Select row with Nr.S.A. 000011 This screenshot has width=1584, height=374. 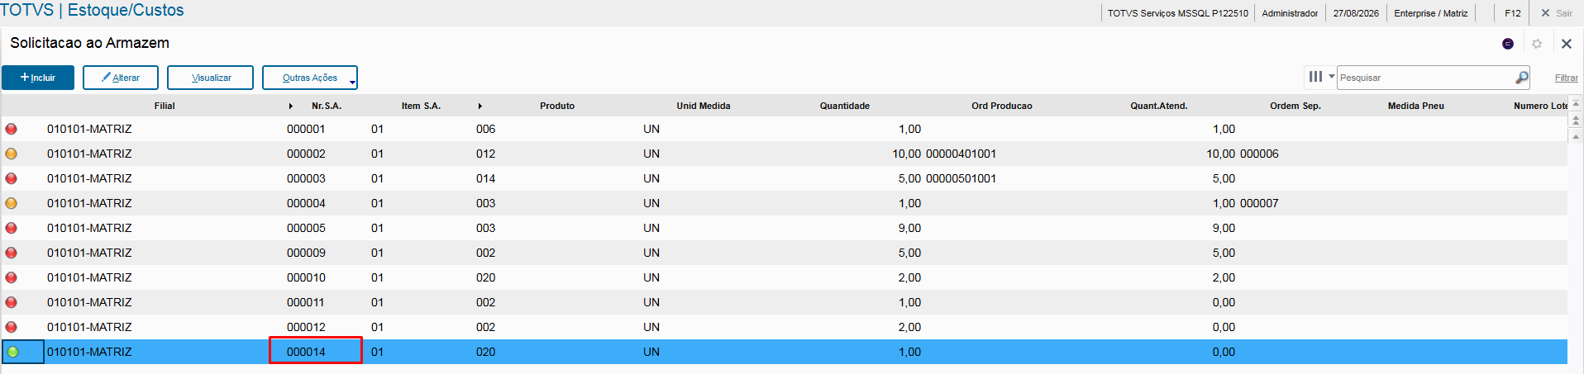tap(784, 302)
